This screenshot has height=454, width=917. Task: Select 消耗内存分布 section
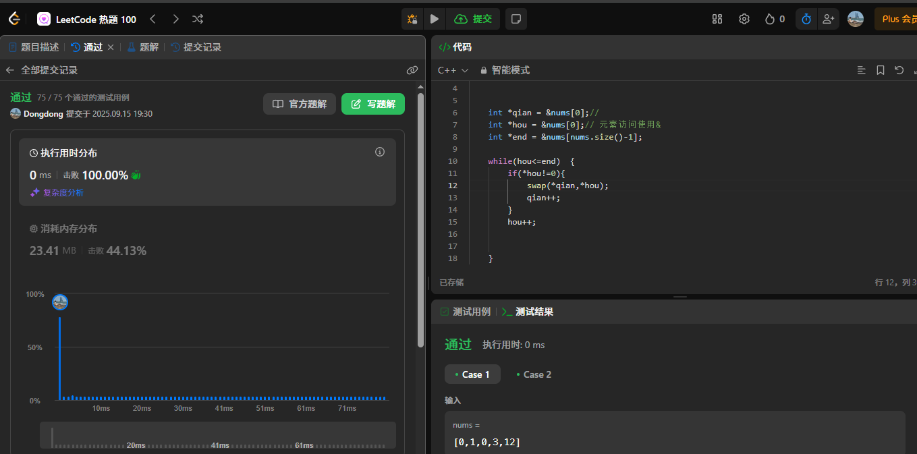[207, 240]
